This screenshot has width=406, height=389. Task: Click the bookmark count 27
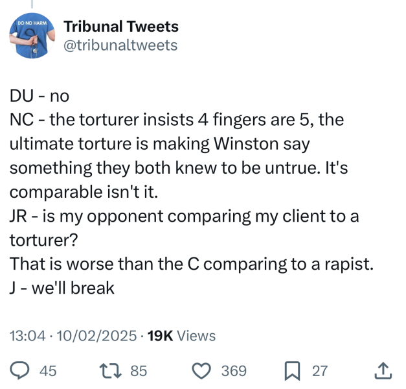coord(320,371)
